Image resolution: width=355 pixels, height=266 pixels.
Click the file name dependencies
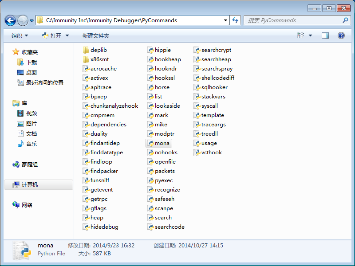(108, 125)
